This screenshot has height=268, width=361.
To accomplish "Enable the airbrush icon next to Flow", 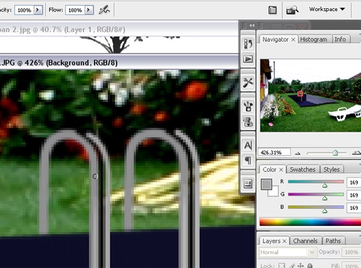I will 105,10.
